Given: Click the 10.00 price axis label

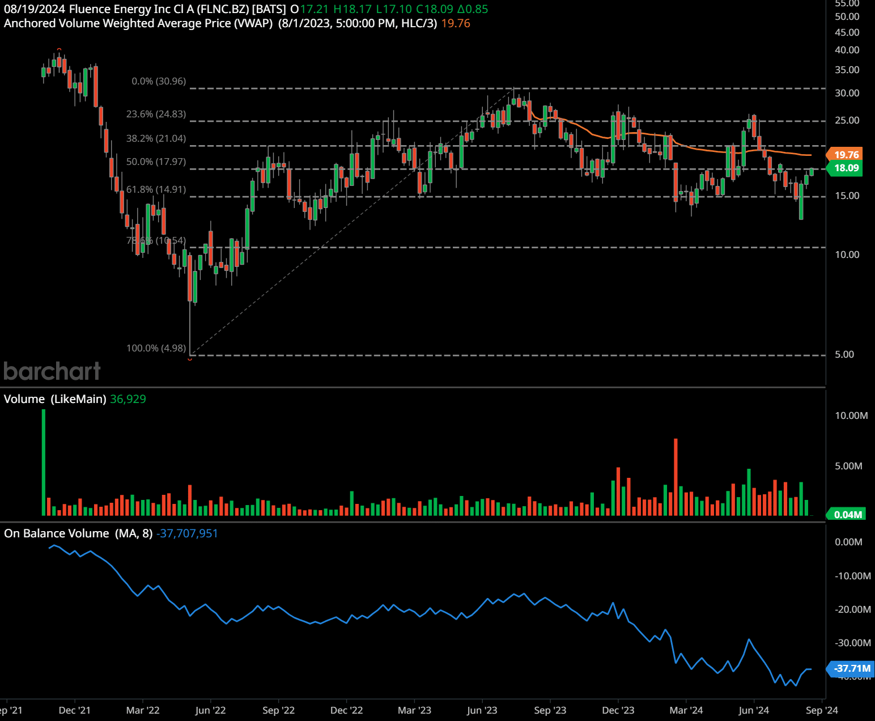Looking at the screenshot, I should pyautogui.click(x=847, y=255).
